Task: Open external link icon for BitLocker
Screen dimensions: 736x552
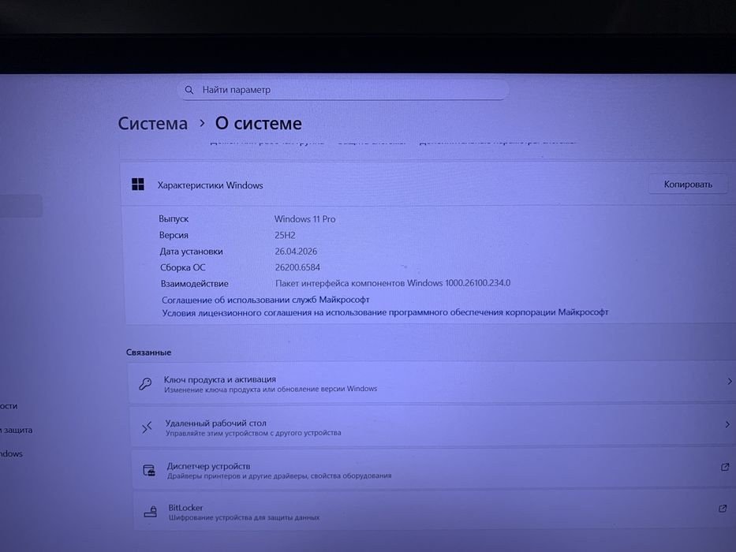Action: point(723,509)
